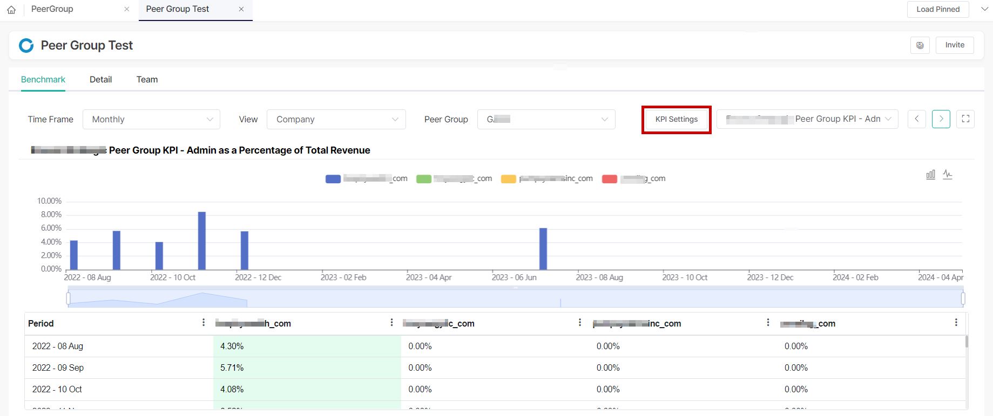This screenshot has height=416, width=993.
Task: Open the Detail tab
Action: click(100, 79)
